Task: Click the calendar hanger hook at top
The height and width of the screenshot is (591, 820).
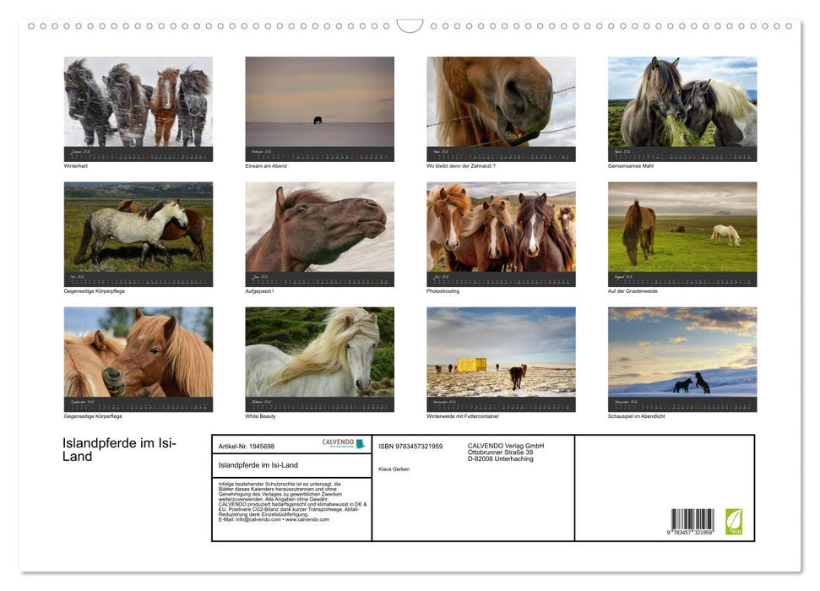Action: pyautogui.click(x=410, y=26)
